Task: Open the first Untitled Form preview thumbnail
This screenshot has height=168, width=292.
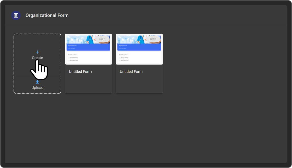Action: pos(88,49)
